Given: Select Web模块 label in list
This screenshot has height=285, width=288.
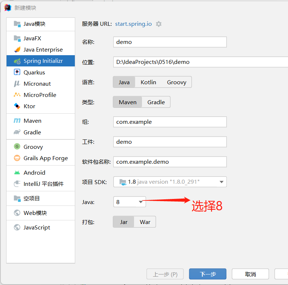Looking at the screenshot, I should (35, 213).
